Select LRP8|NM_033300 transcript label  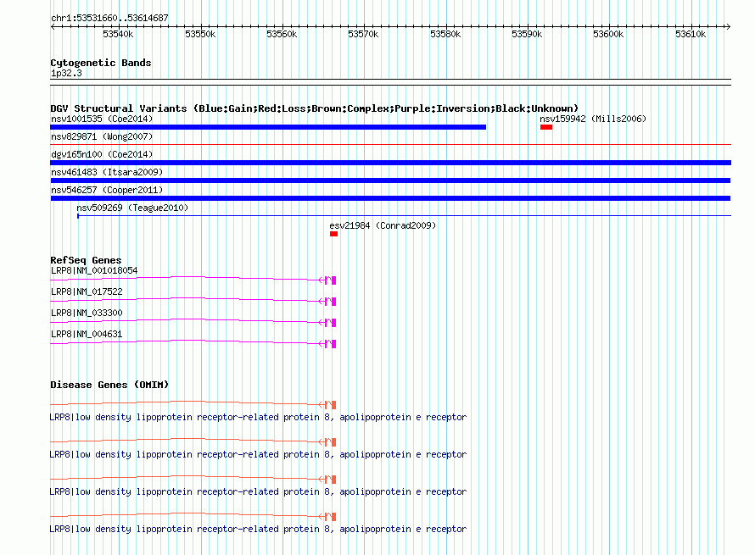pos(87,314)
